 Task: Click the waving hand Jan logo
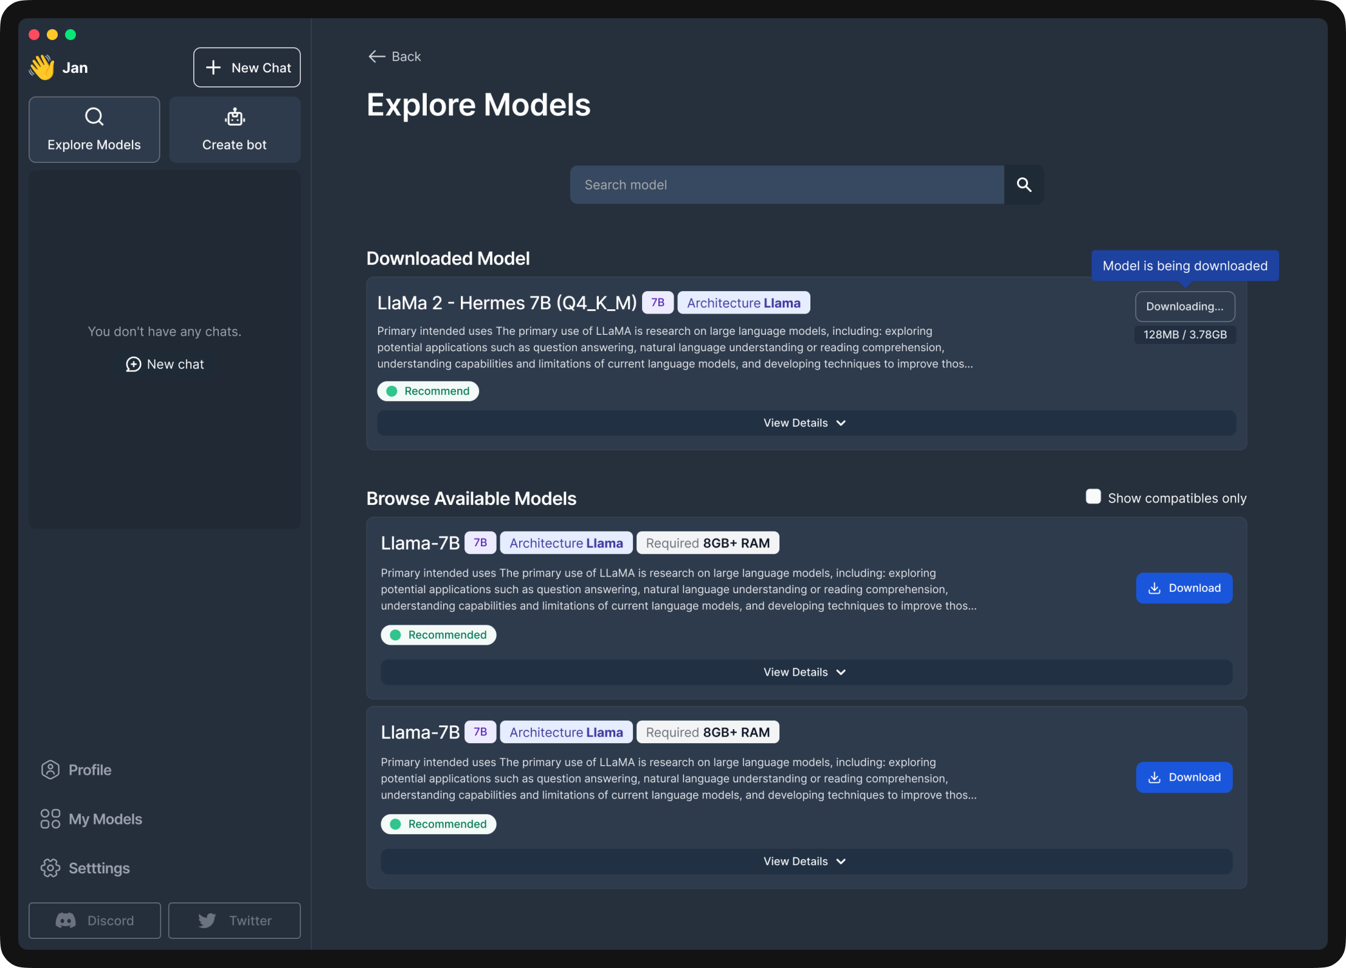click(42, 67)
